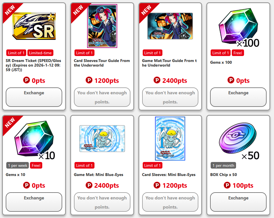
Task: Click the Tour Guide card sleeves image
Action: pyautogui.click(x=102, y=26)
